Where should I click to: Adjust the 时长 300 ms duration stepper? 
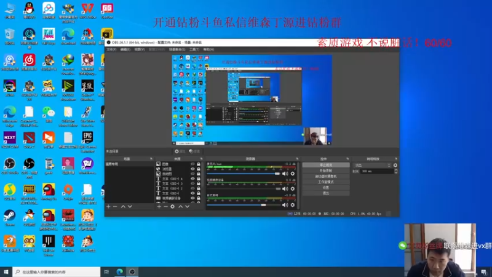396,171
